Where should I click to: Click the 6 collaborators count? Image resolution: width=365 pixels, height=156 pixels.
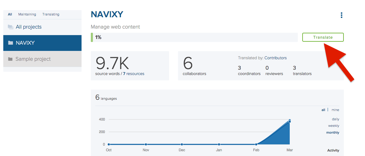click(188, 63)
